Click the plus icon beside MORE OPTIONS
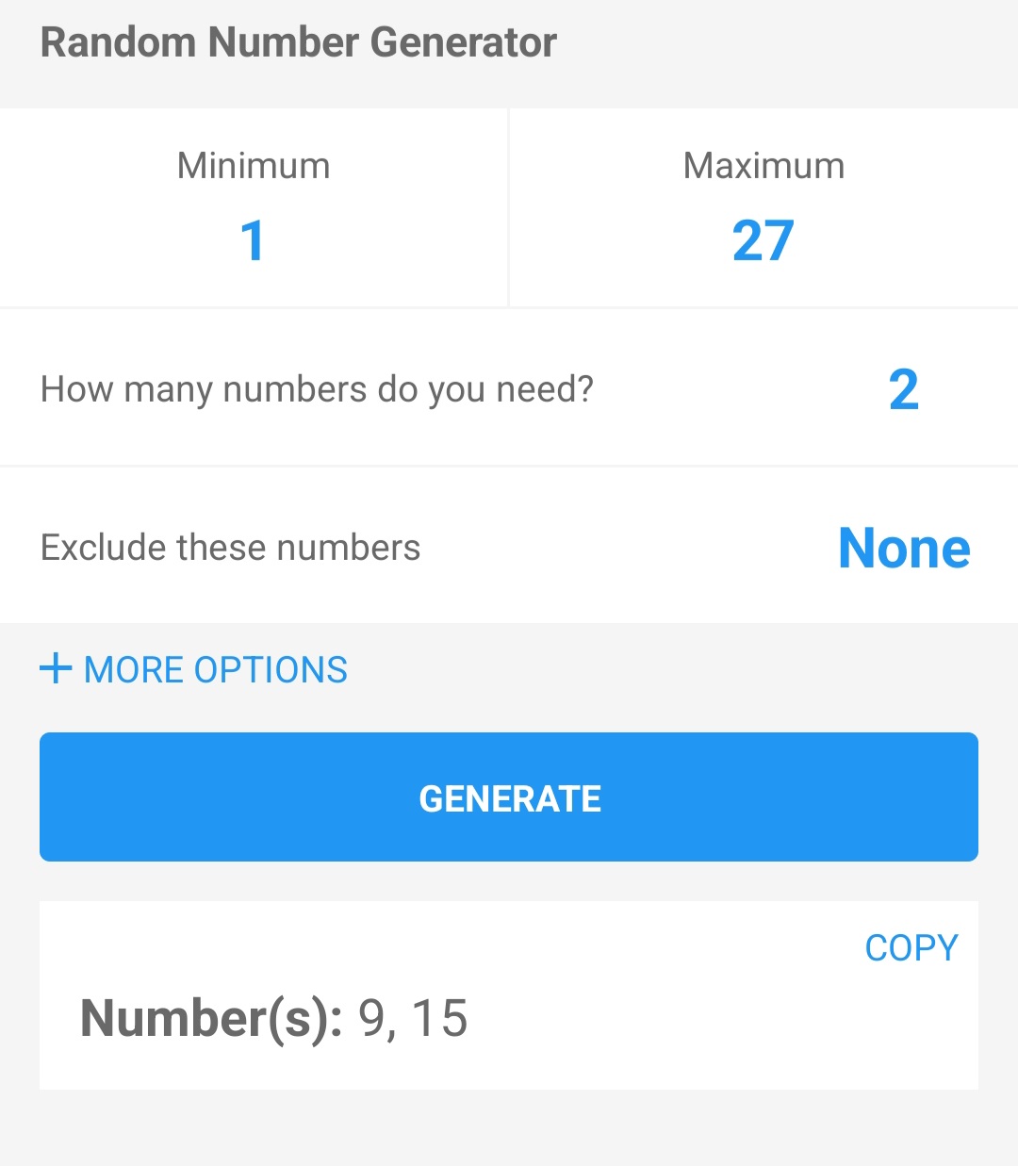 56,669
